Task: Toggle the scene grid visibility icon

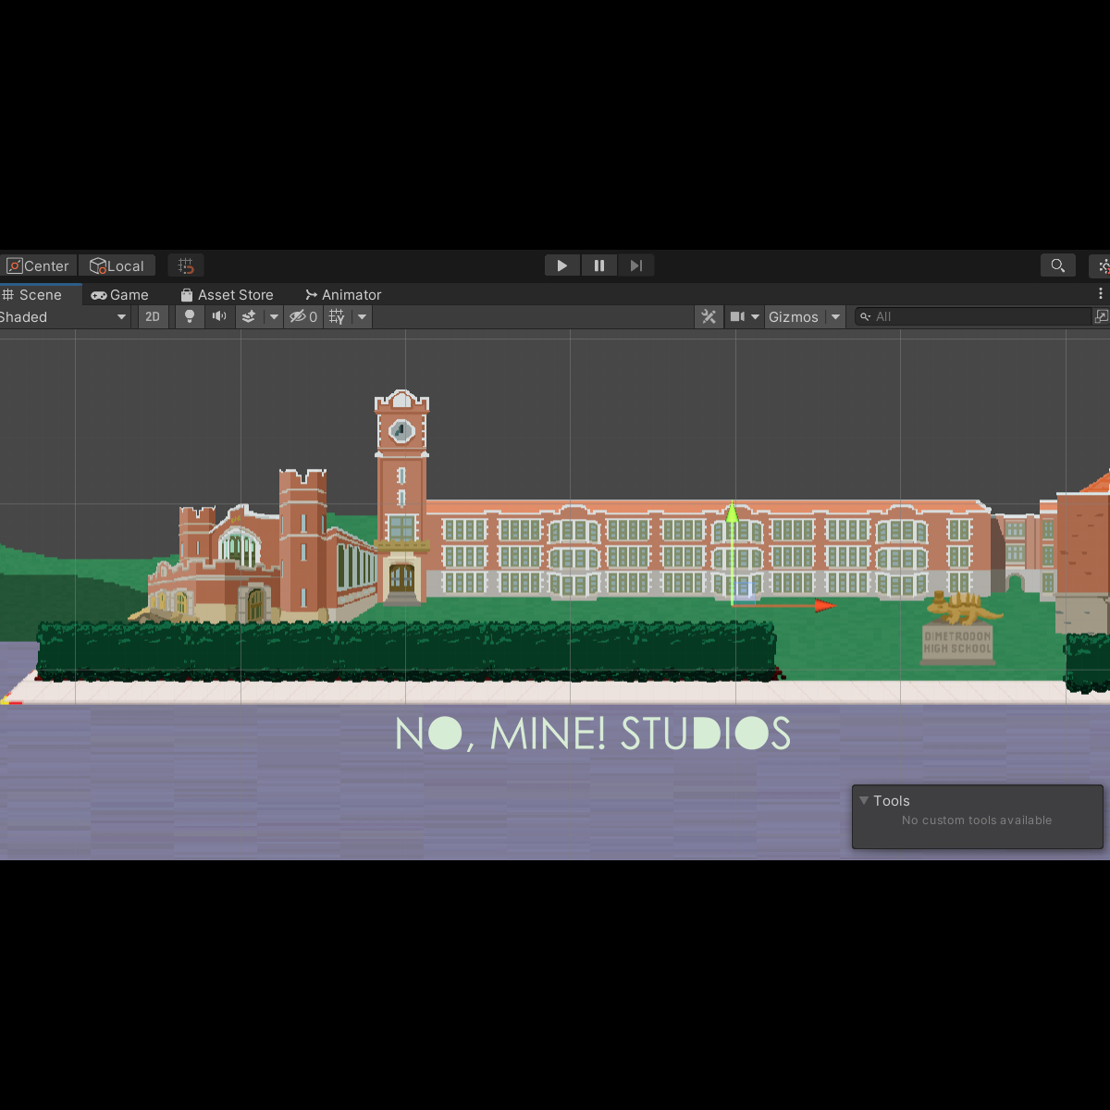Action: [337, 316]
